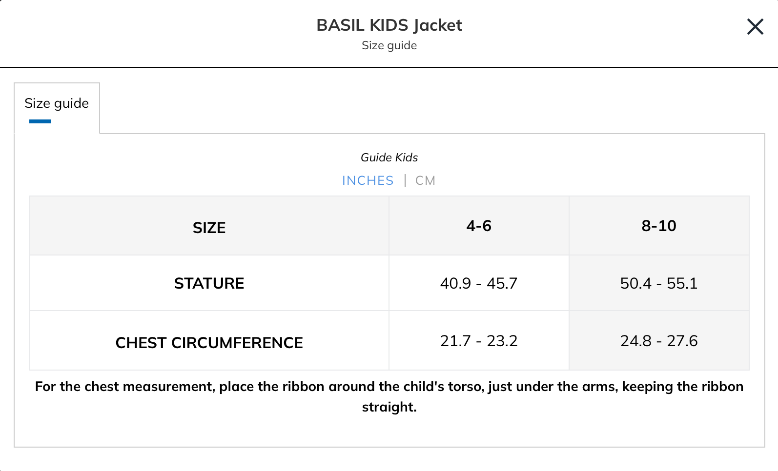Screen dimensions: 778x471
Task: Select stature range 50.4 - 55.1
Action: click(x=659, y=283)
